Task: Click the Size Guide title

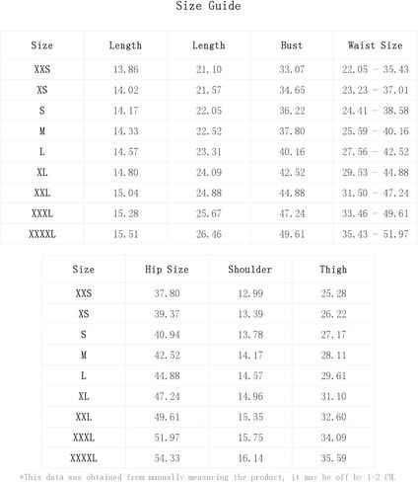Action: tap(208, 6)
